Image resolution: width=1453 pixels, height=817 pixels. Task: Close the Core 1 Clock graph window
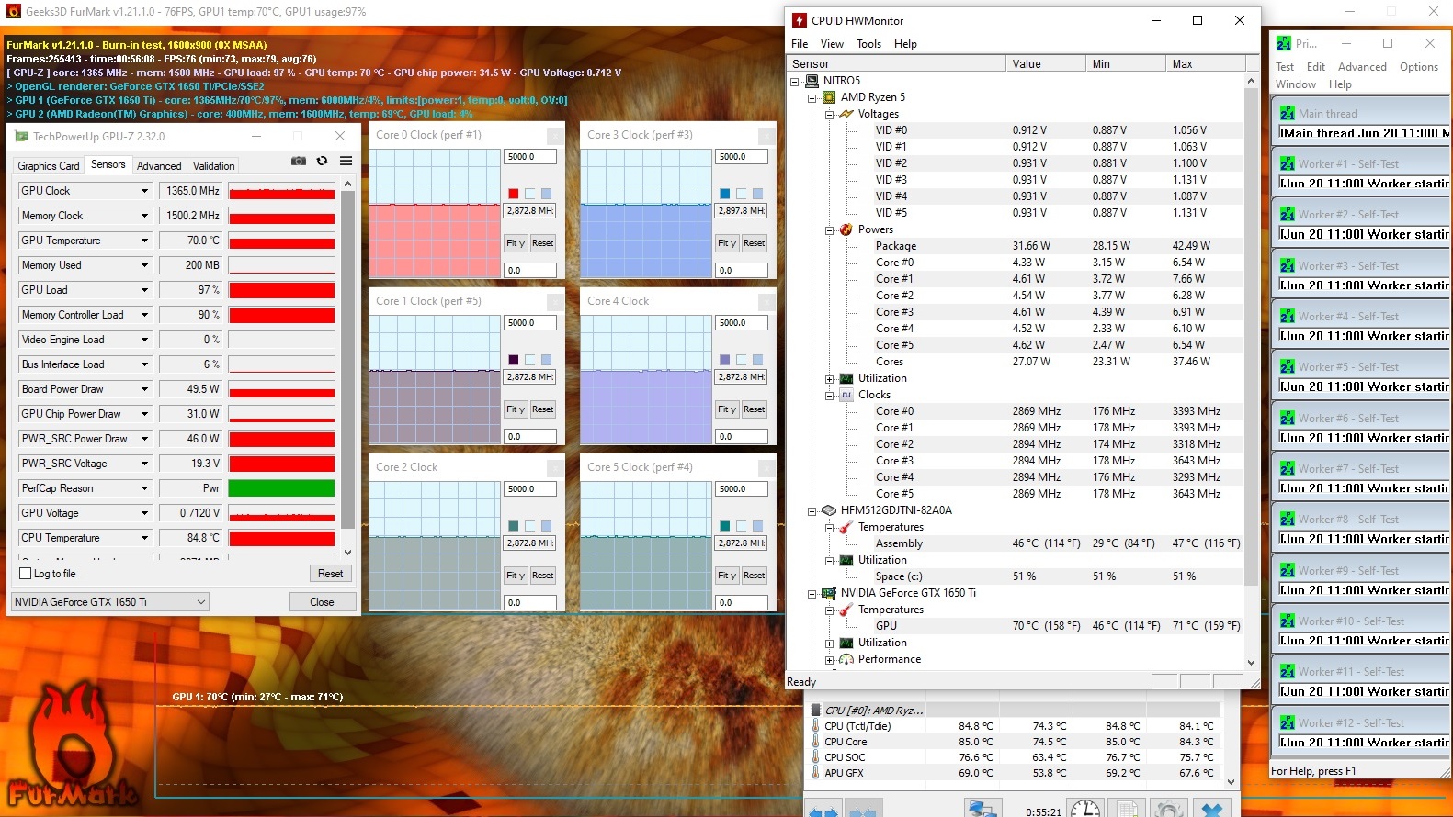point(555,302)
